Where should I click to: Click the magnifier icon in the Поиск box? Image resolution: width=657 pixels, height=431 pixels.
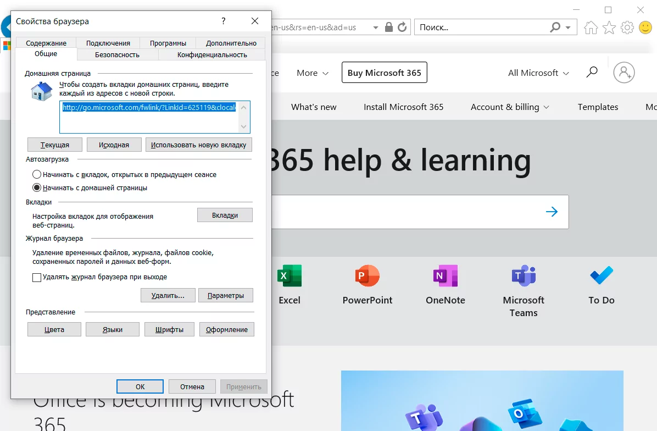click(555, 27)
